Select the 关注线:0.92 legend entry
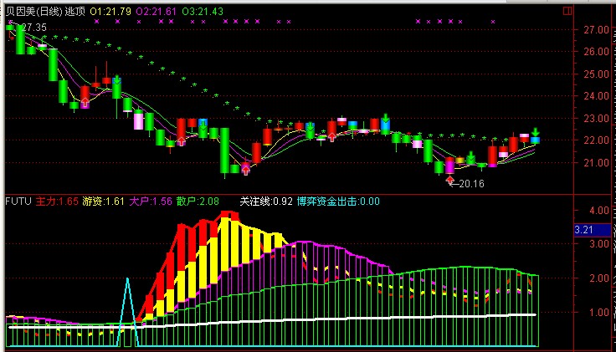This screenshot has height=352, width=616. point(266,202)
